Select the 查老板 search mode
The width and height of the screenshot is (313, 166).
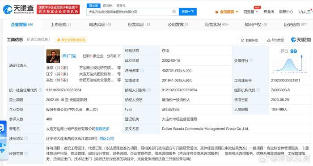[x=107, y=6]
